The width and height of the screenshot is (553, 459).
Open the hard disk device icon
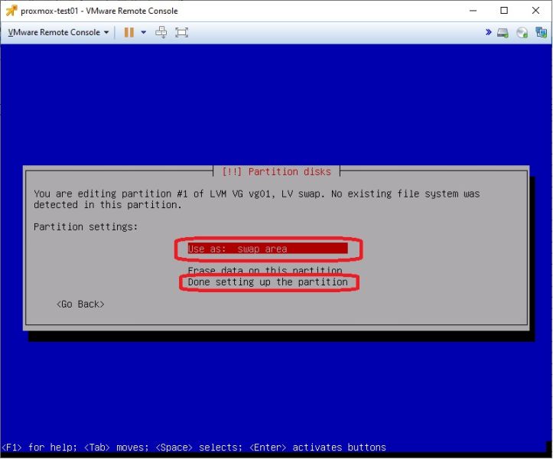pos(503,33)
